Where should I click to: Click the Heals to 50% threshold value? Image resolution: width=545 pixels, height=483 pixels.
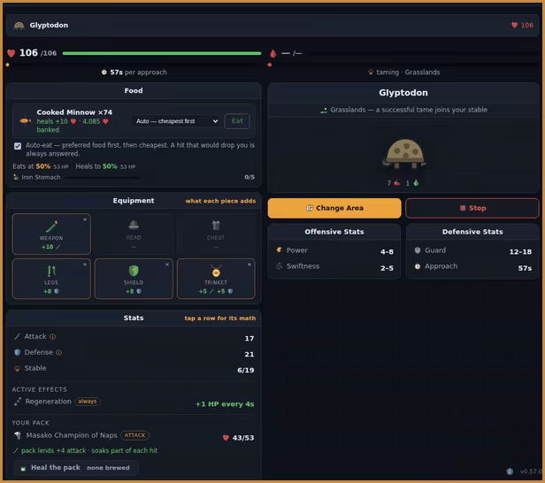[110, 166]
